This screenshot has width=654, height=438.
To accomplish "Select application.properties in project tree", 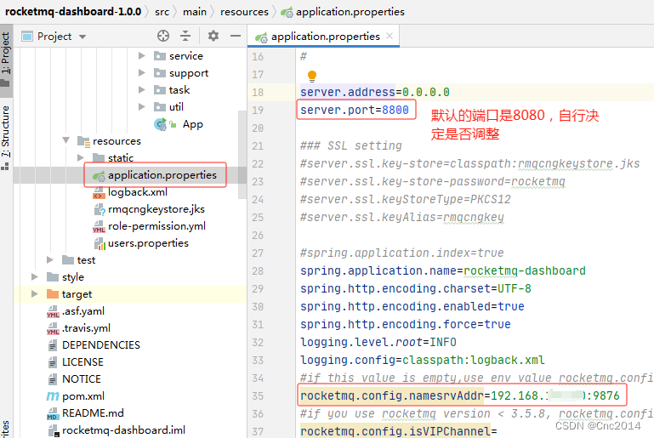I will coord(162,175).
